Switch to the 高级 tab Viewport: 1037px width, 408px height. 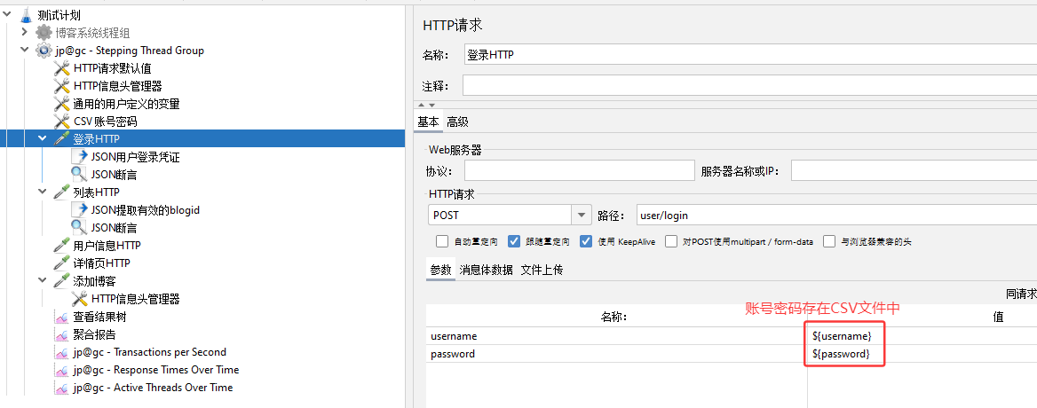[457, 122]
